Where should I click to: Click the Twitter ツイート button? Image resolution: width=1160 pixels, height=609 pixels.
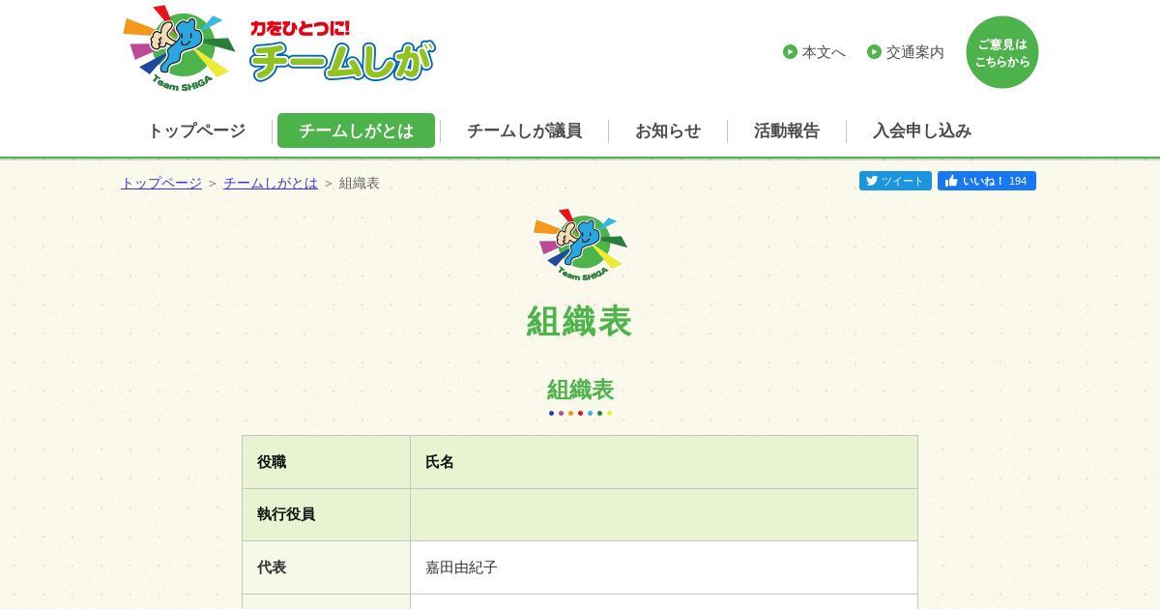895,181
